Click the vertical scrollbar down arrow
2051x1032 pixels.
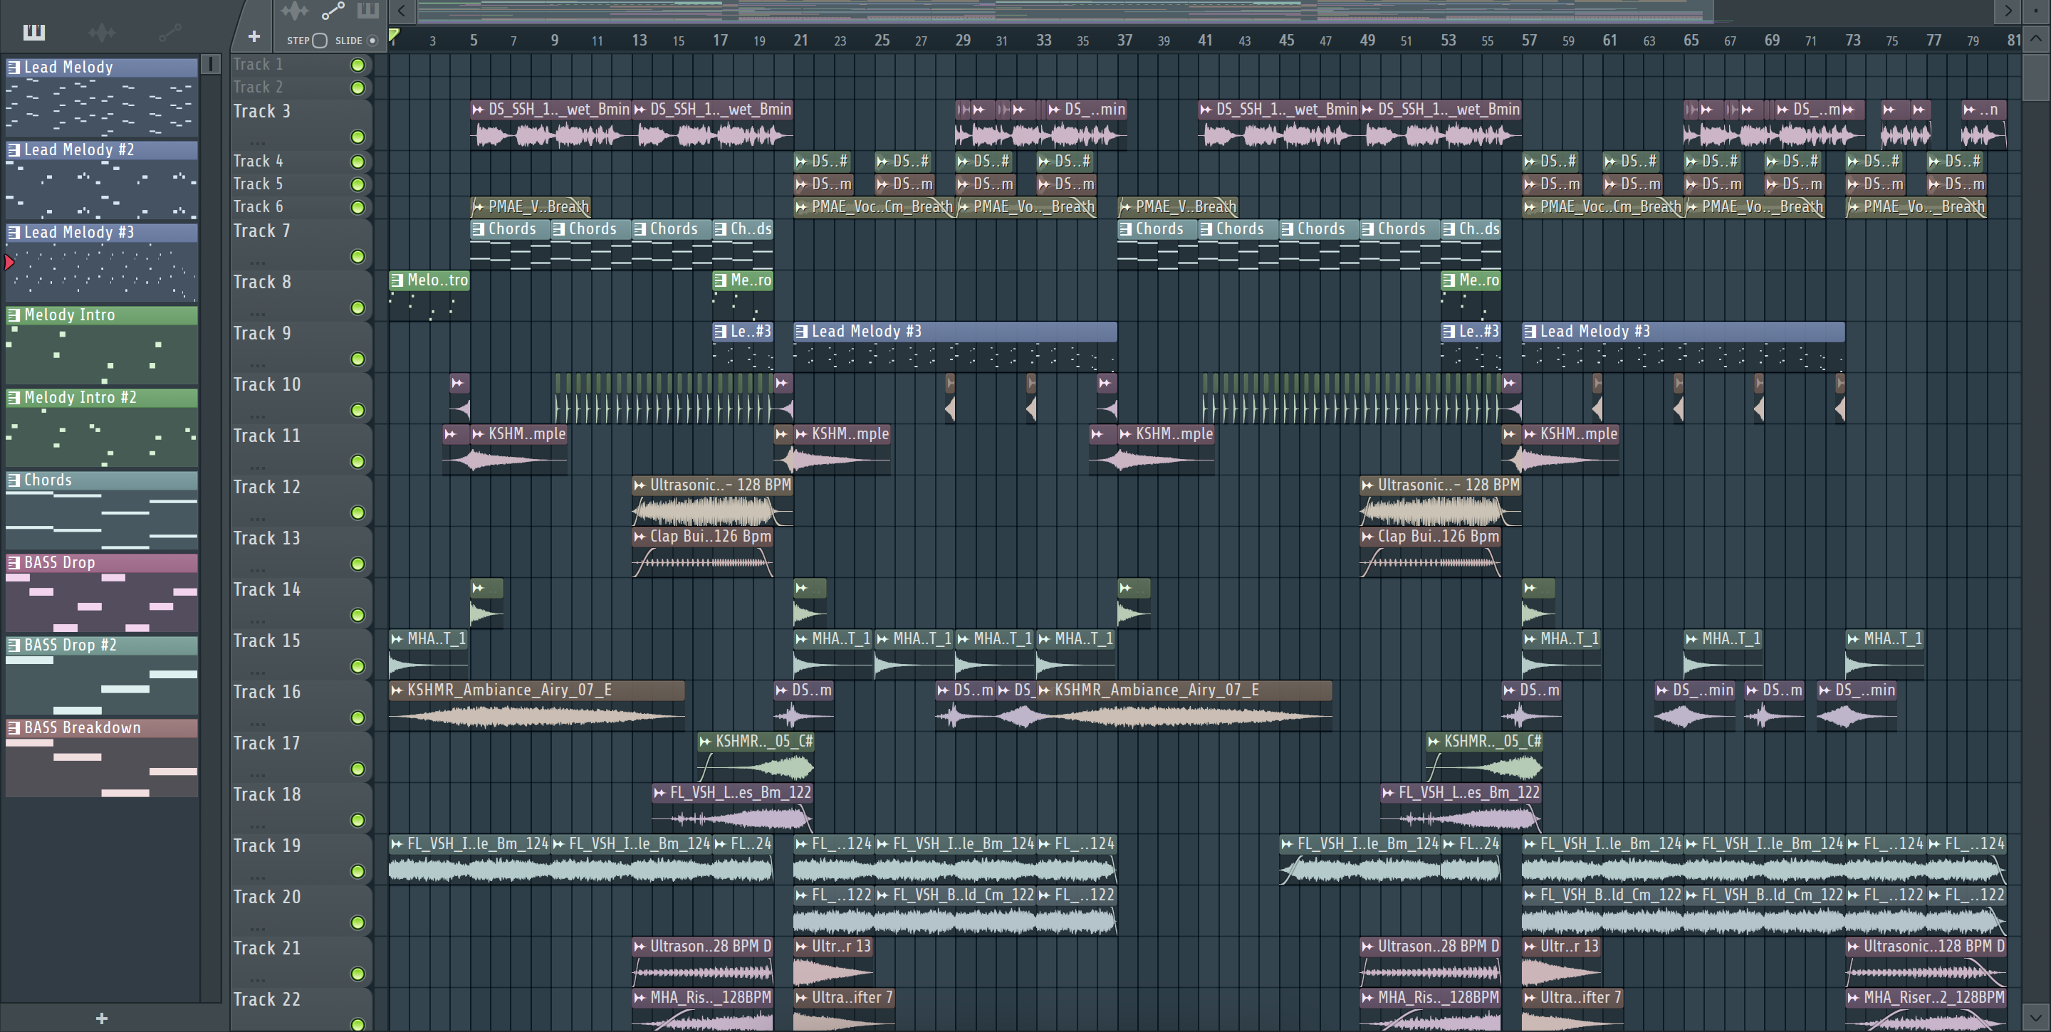click(2036, 1016)
